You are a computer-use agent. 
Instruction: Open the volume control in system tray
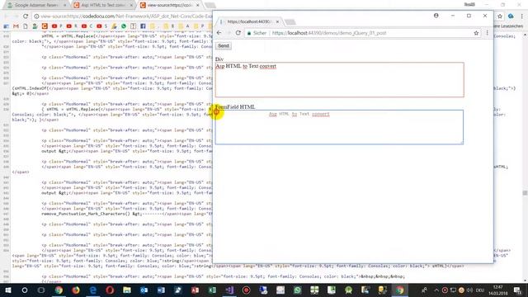tap(469, 290)
